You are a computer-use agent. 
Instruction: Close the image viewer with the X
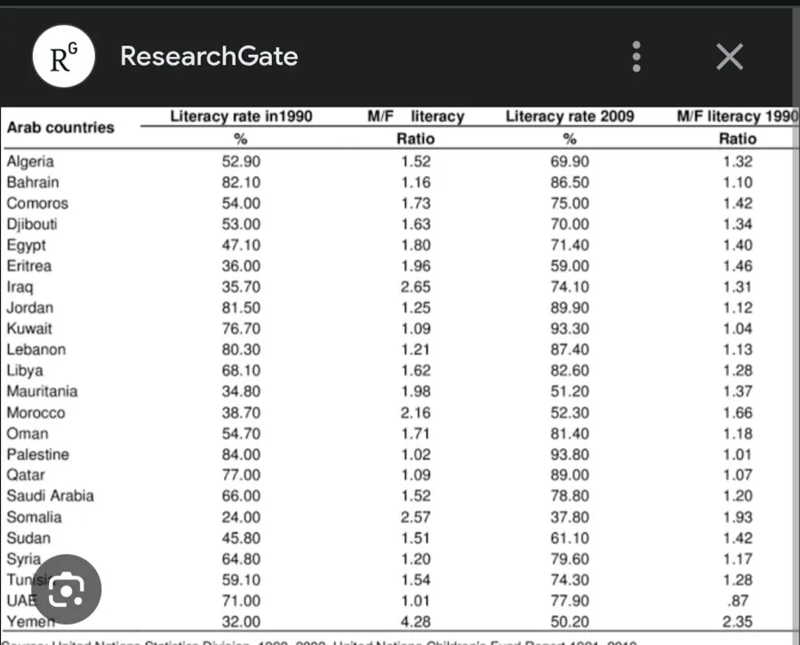click(x=730, y=56)
